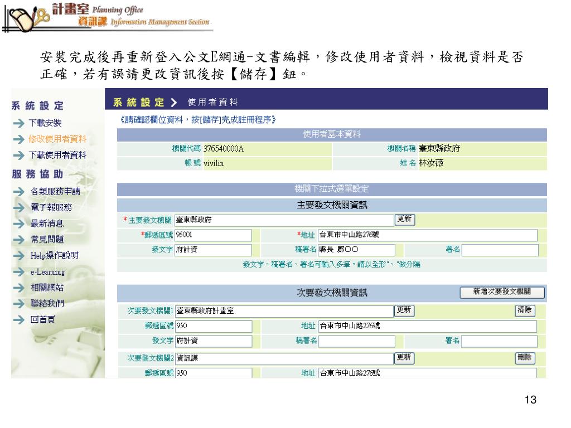Click main agency 發文字 field
This screenshot has height=428, width=571.
tap(213, 250)
